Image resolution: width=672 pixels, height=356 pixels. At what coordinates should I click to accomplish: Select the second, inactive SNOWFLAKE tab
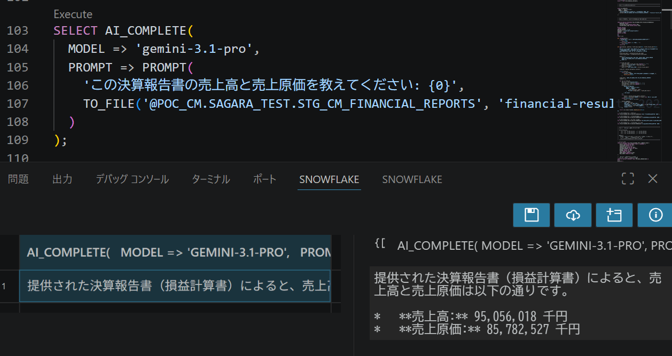click(x=412, y=180)
